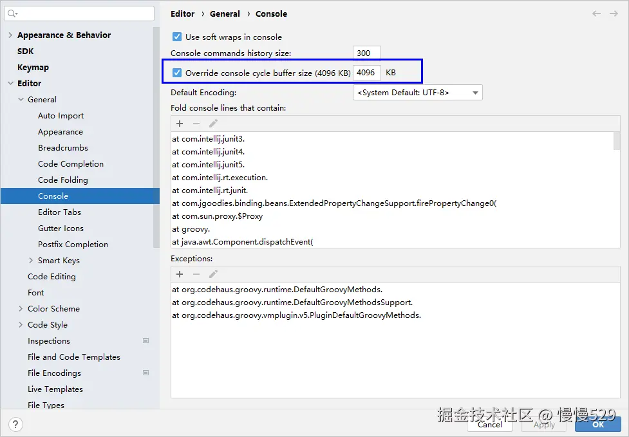This screenshot has height=437, width=629.
Task: Go back with the left arrow icon
Action: [597, 14]
